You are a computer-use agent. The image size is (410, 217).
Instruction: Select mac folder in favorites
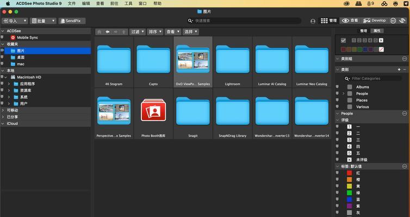(x=47, y=64)
